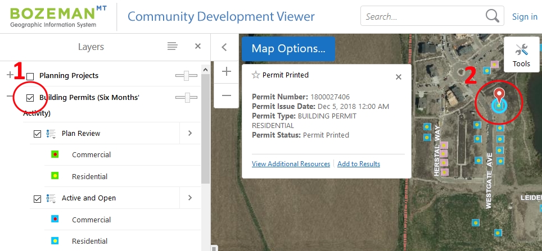Zoom out on the map
The image size is (542, 251).
[x=227, y=95]
